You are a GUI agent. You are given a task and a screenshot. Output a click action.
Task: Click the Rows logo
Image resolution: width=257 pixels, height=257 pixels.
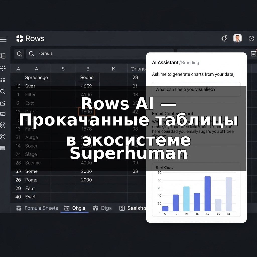(30, 39)
